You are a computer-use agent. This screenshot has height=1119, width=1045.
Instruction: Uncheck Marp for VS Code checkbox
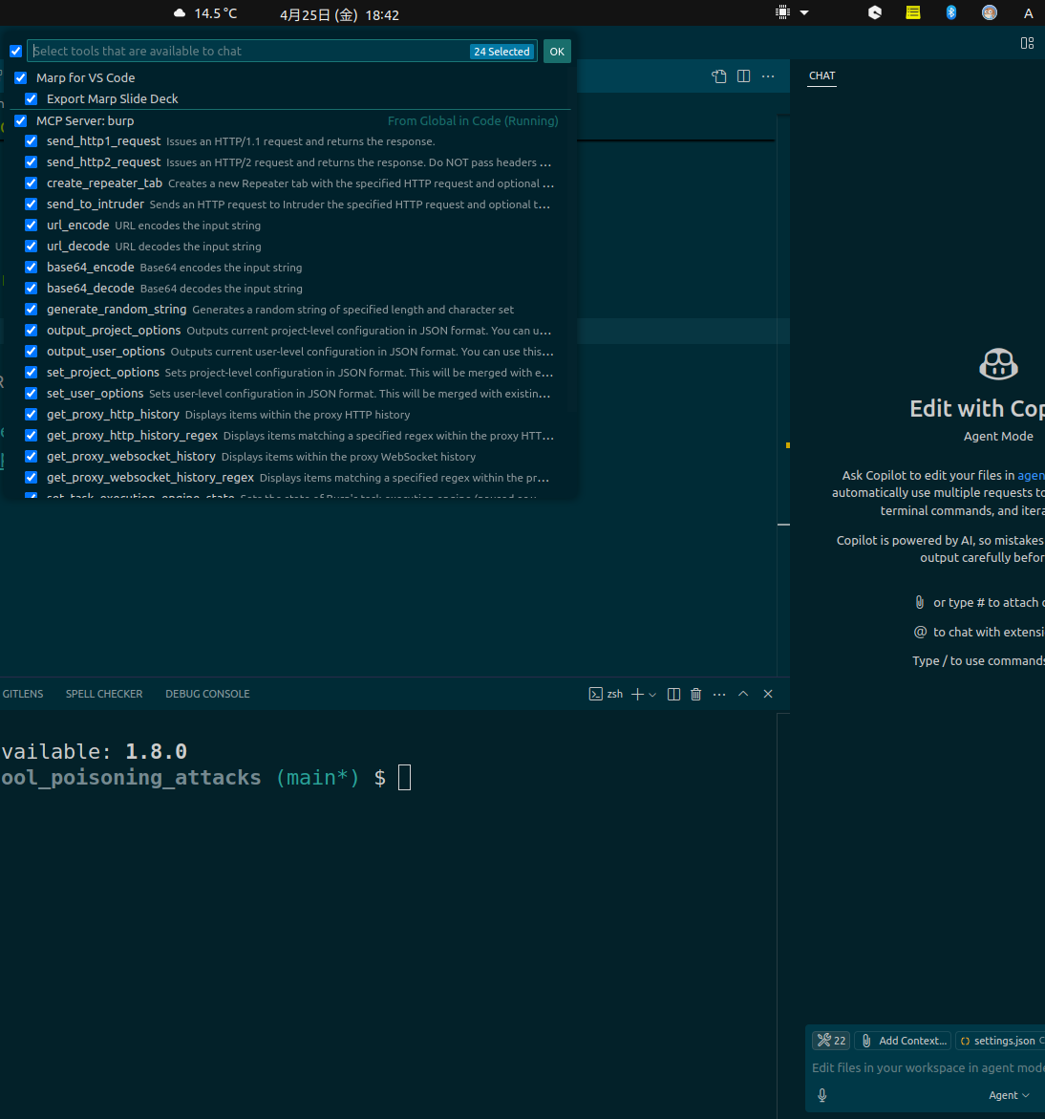21,77
